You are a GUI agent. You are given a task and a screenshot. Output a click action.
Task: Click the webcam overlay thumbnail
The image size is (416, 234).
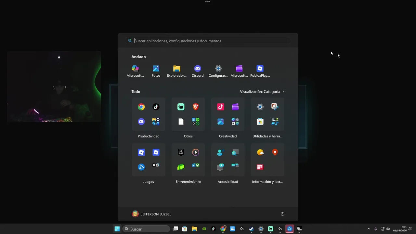54,86
